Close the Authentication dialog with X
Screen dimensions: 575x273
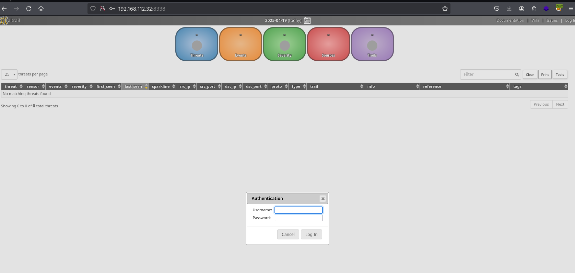tap(322, 199)
